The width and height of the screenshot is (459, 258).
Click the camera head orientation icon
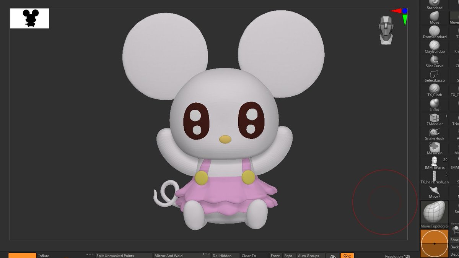click(386, 30)
